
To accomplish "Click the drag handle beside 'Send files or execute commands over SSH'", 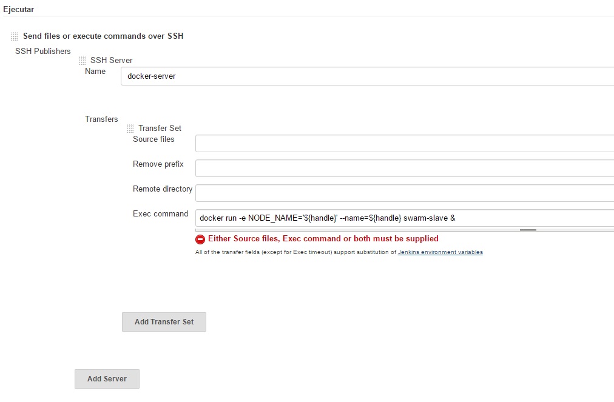I will [15, 36].
